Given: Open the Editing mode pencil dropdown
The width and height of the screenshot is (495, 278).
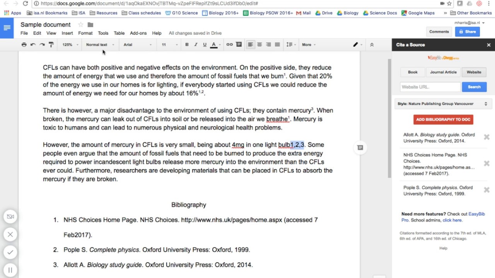Looking at the screenshot, I should pos(358,45).
